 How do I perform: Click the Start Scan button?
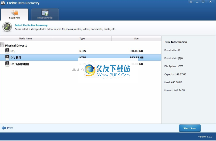190,128
